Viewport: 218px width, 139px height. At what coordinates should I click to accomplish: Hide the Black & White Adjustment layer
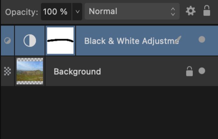202,40
